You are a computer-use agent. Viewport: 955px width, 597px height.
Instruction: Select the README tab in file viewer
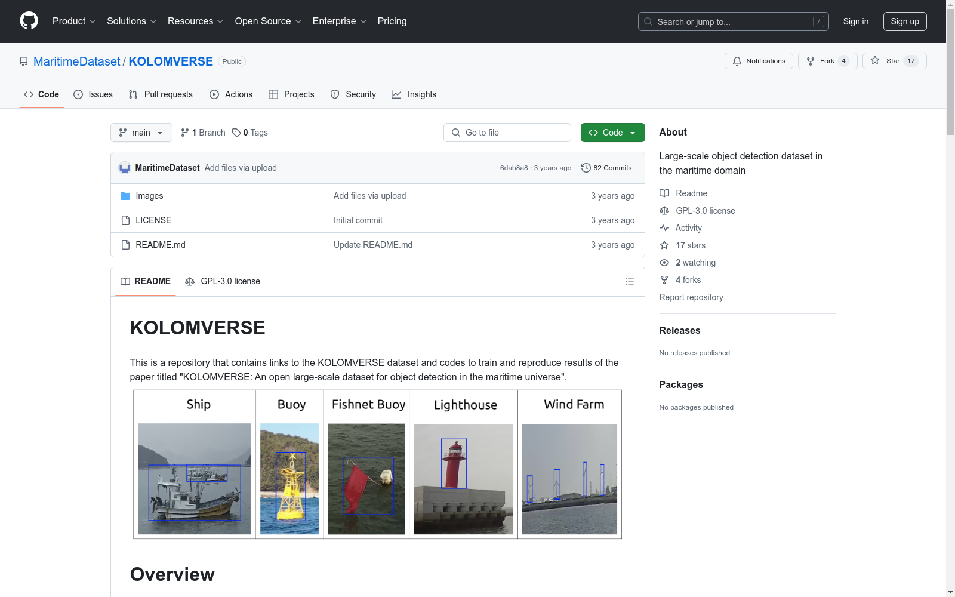[x=146, y=281]
